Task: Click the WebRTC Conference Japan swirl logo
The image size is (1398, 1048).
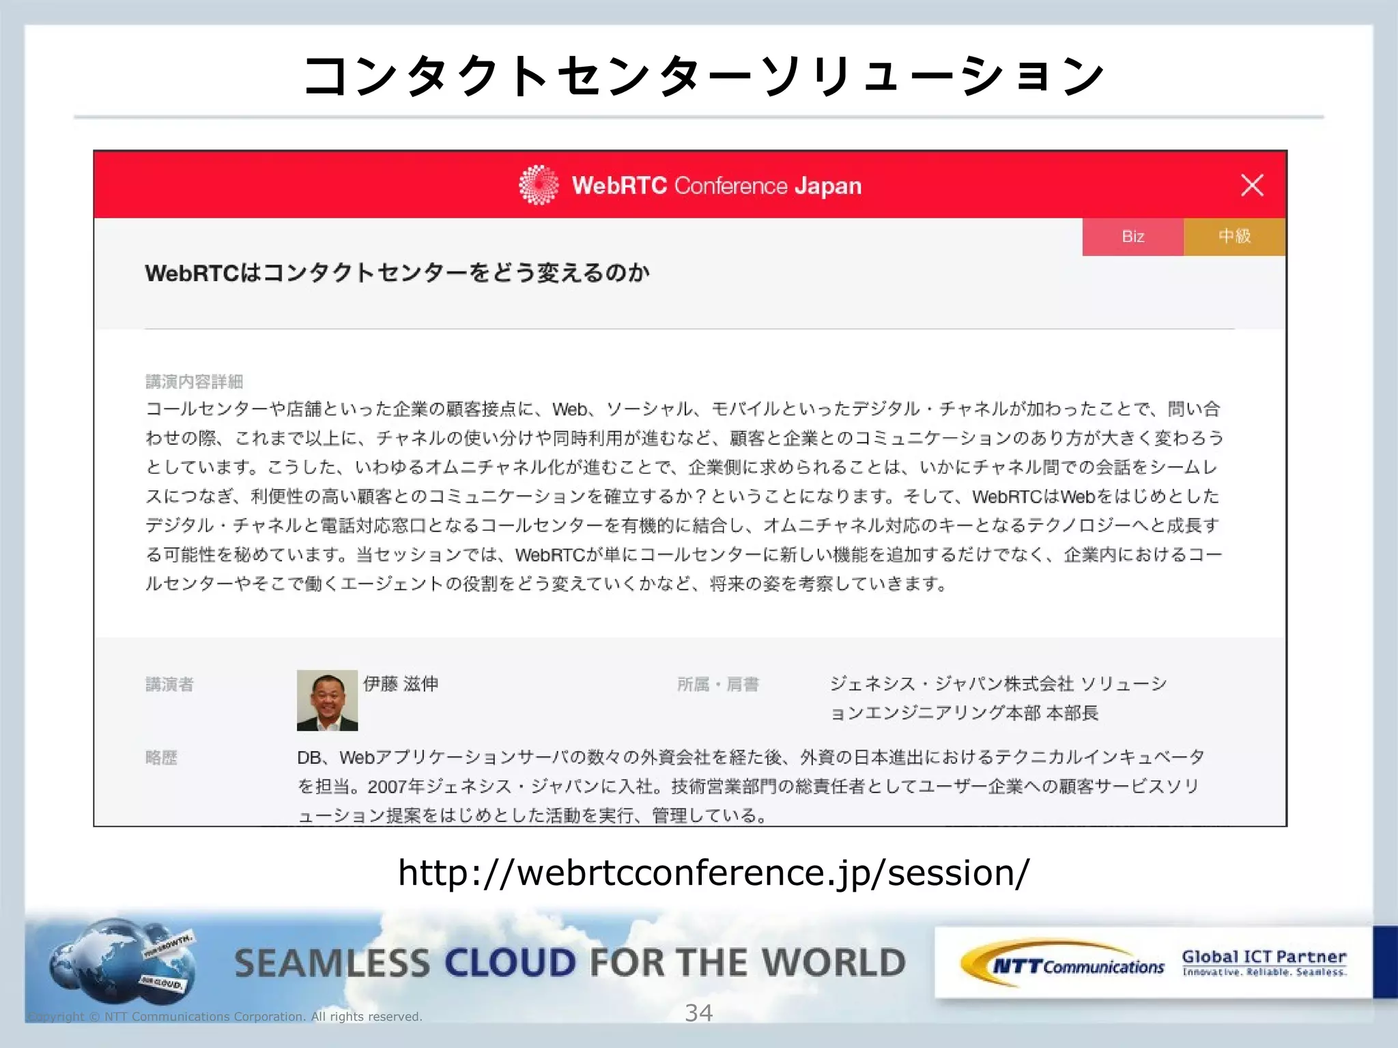Action: pyautogui.click(x=538, y=185)
